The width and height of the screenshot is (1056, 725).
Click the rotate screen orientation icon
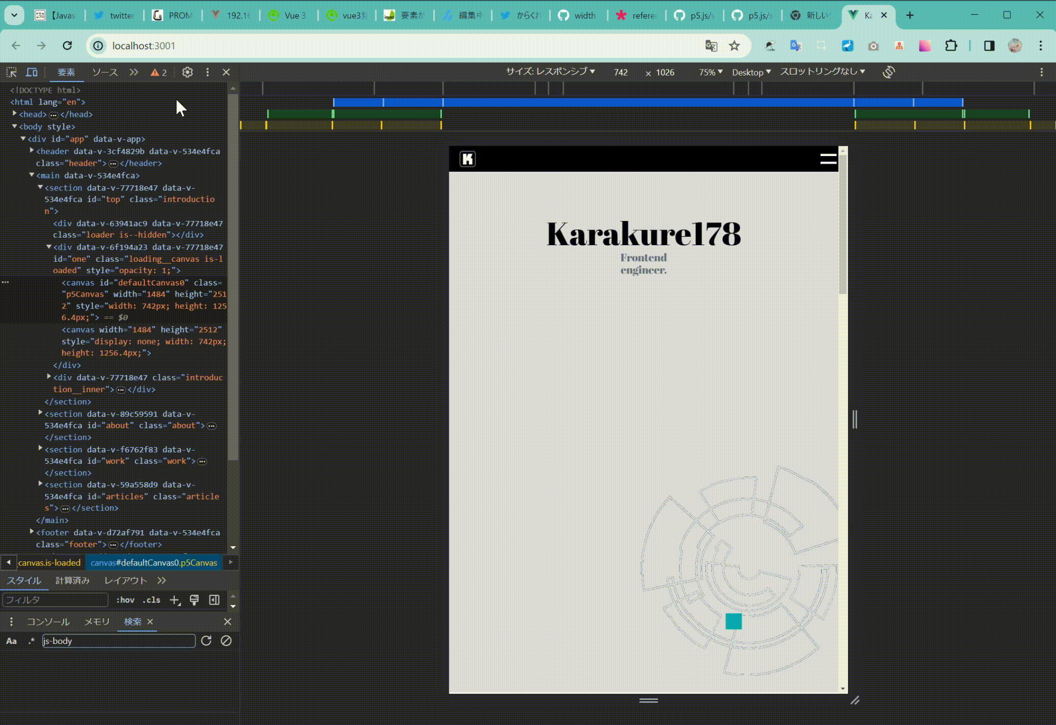(889, 72)
